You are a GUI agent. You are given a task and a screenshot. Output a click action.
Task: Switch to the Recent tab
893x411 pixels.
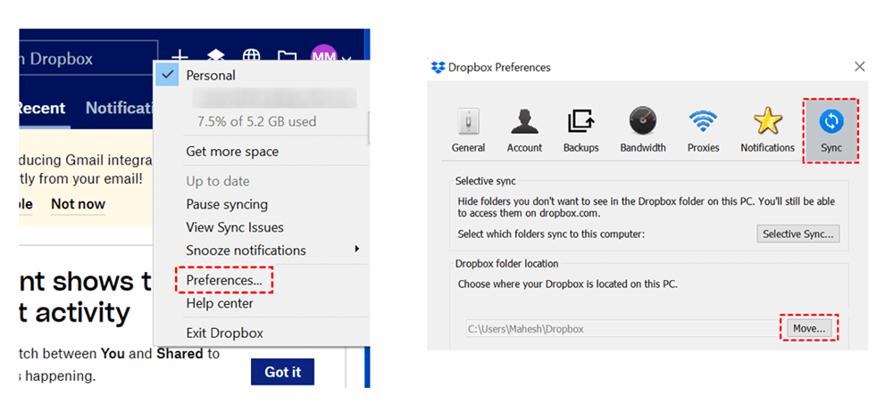(x=40, y=108)
